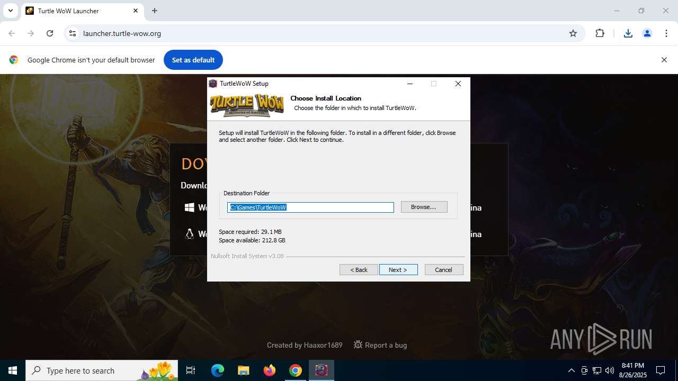Dismiss the default browser info bar
Viewport: 678px width, 381px height.
click(664, 60)
